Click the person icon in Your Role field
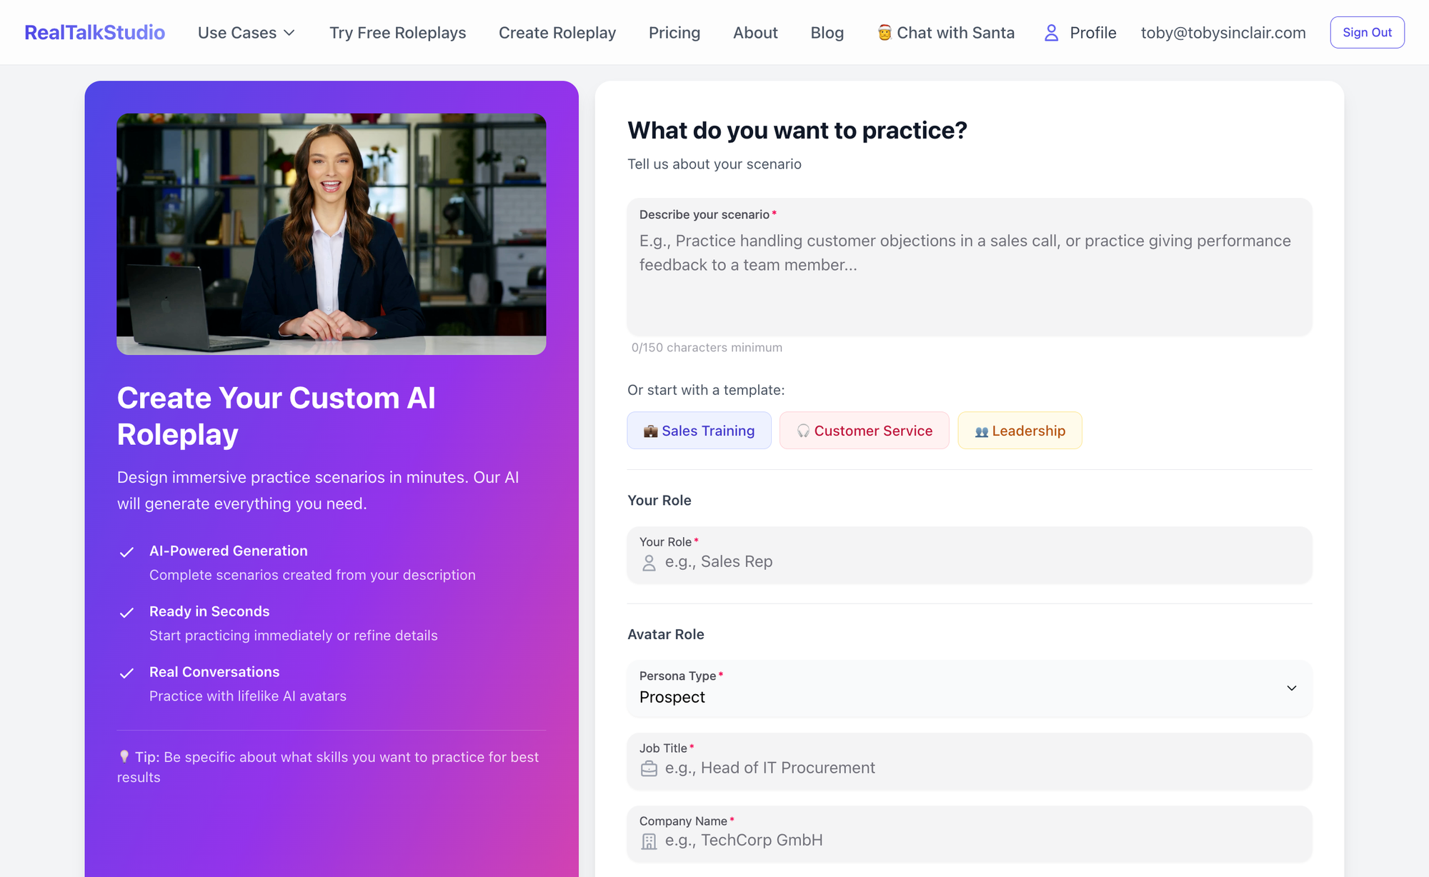Viewport: 1429px width, 877px height. coord(649,563)
